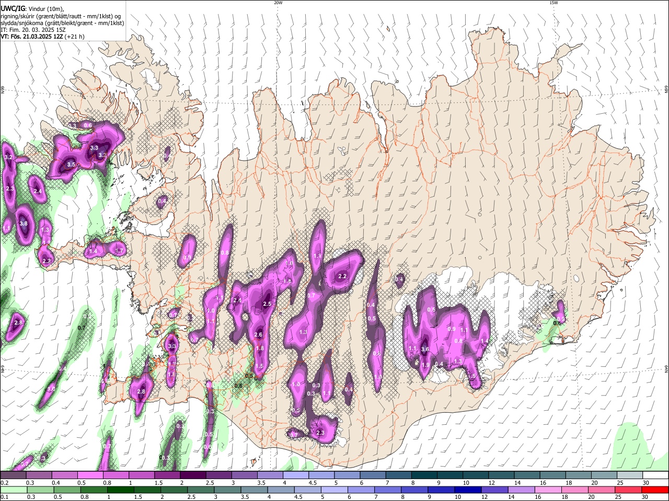Image resolution: width=669 pixels, height=501 pixels.
Task: Pick the pale grey snow swatch between 25 and 30
Action: click(630, 475)
